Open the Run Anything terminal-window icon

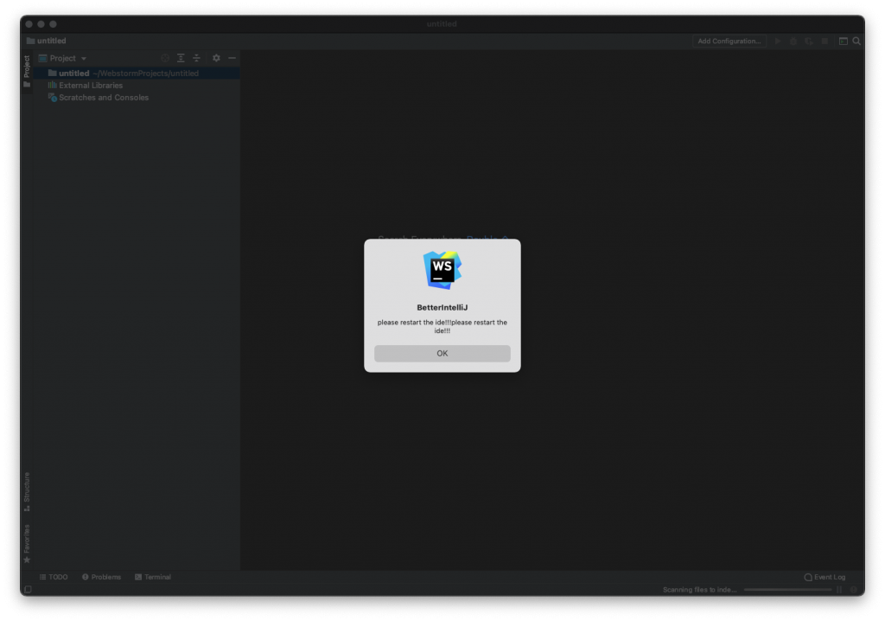(844, 42)
